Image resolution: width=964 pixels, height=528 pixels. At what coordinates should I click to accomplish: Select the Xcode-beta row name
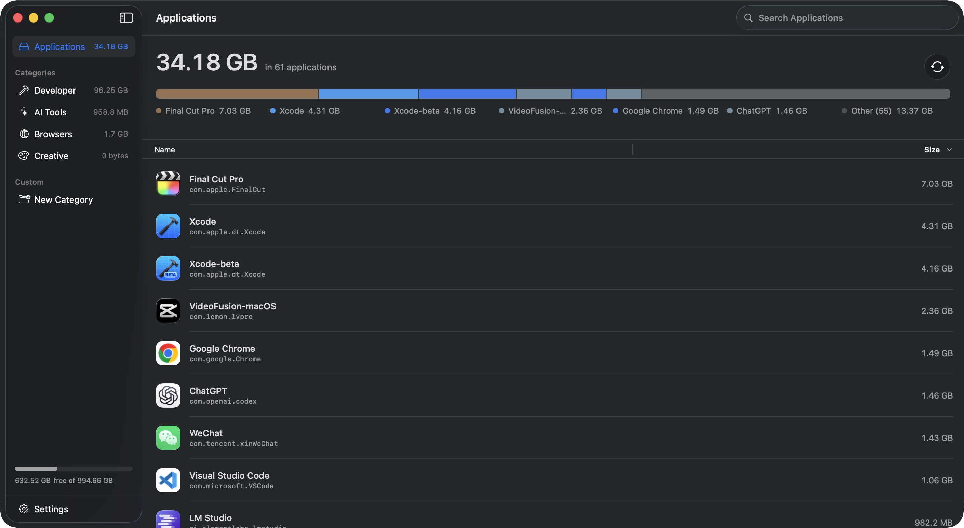[x=214, y=264]
